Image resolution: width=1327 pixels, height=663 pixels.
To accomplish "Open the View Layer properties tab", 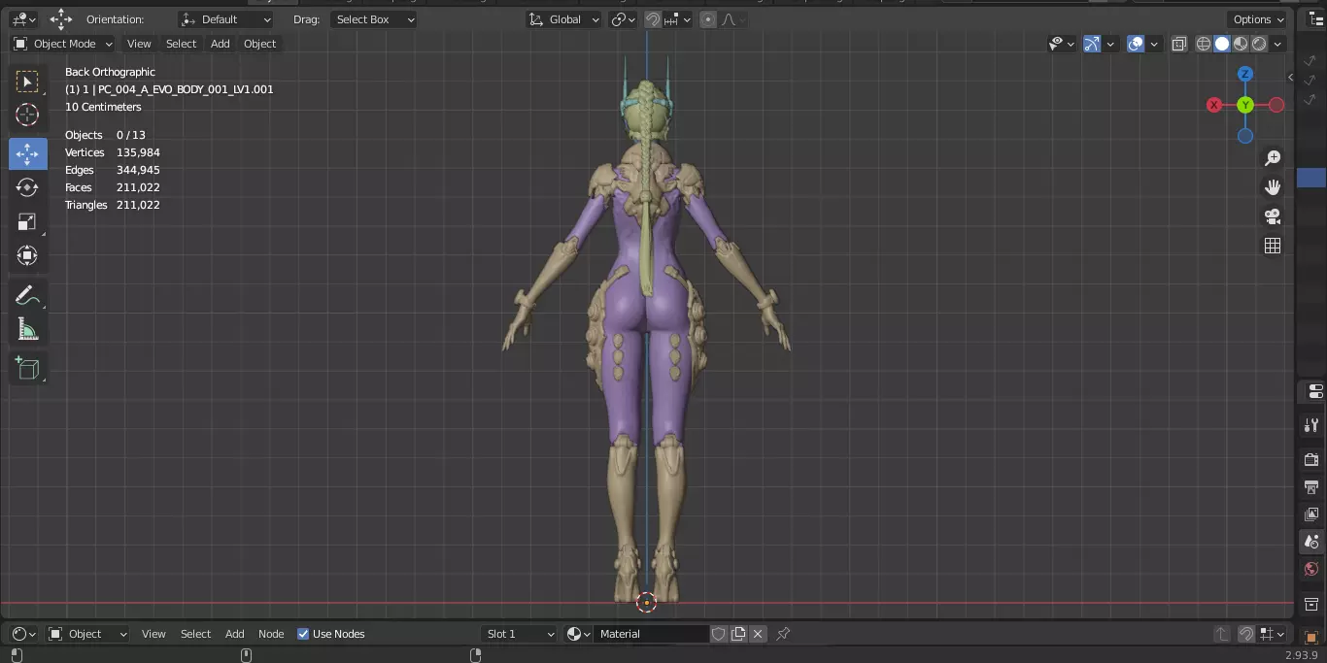I will (x=1311, y=514).
